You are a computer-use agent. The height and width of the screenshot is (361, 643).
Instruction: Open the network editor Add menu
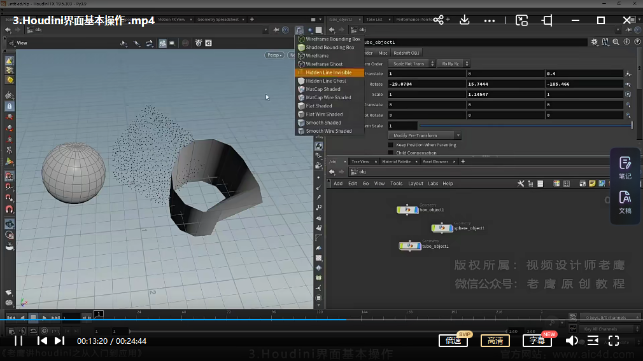(x=338, y=184)
